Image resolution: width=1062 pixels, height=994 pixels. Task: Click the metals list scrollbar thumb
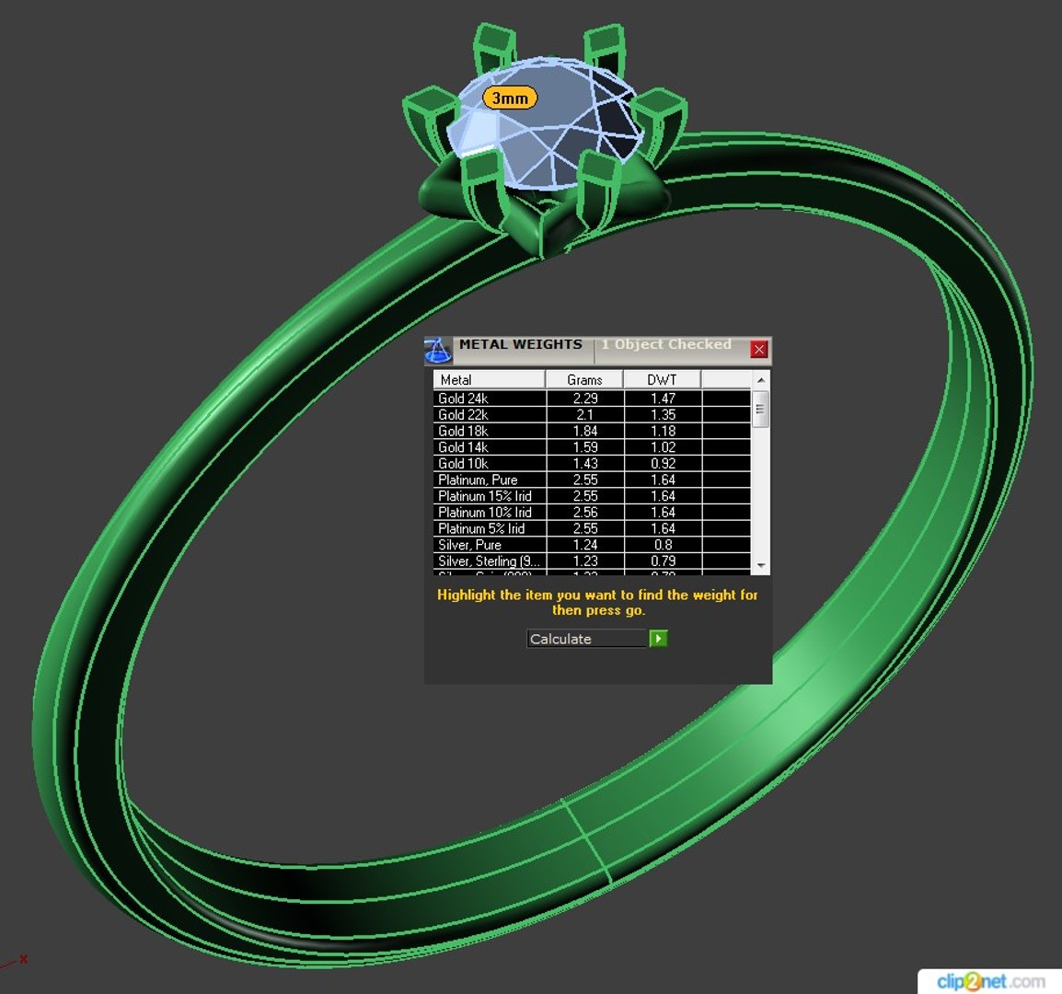pyautogui.click(x=760, y=410)
